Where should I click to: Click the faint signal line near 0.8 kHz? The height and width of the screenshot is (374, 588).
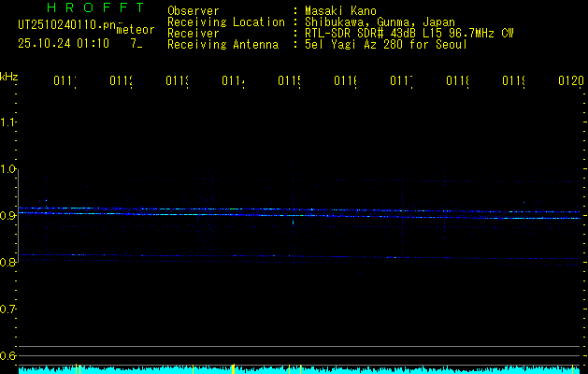point(280,256)
